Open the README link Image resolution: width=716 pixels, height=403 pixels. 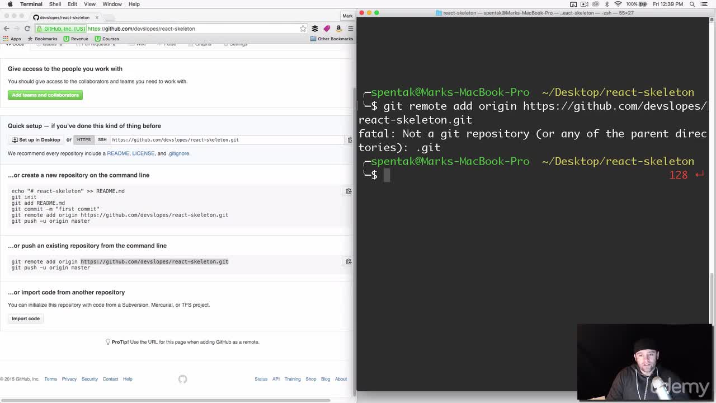tap(118, 153)
